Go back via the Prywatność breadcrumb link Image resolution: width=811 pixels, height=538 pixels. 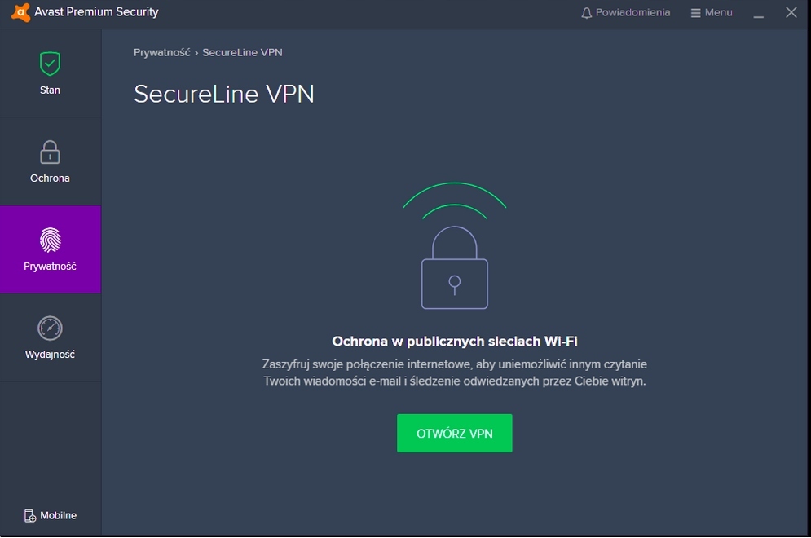click(x=161, y=52)
